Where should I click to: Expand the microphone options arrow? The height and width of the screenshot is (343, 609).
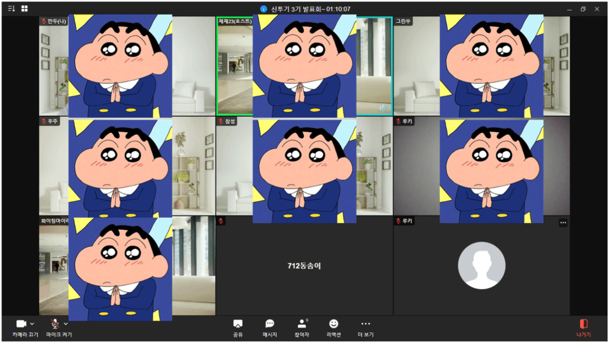[66, 324]
